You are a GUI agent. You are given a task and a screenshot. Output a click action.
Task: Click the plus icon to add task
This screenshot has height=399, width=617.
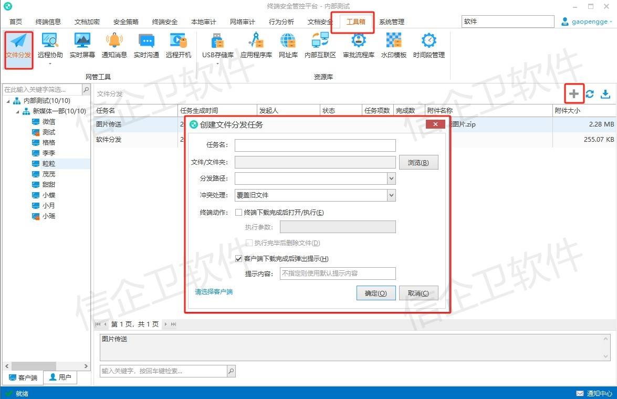(574, 94)
